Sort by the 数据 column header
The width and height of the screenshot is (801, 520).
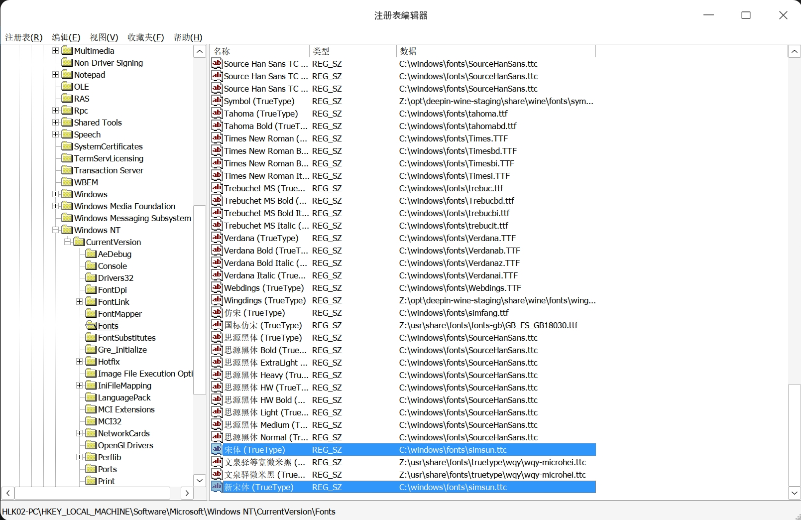pos(496,51)
